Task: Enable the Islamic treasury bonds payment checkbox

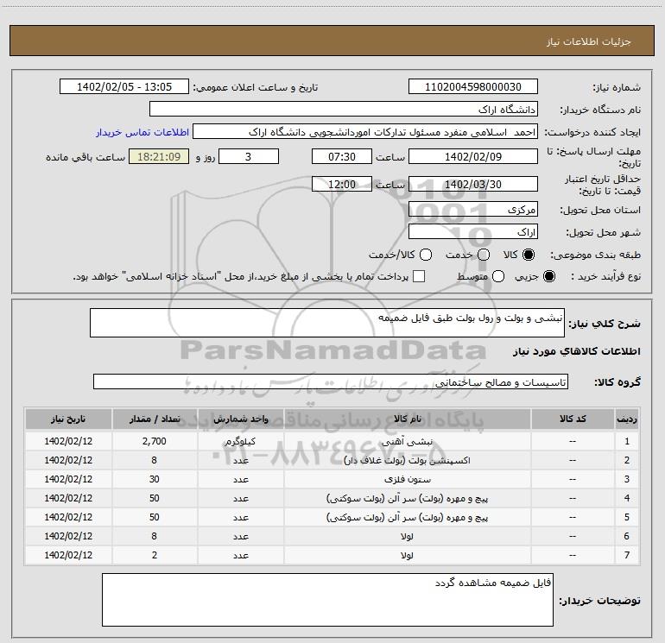Action: (419, 276)
